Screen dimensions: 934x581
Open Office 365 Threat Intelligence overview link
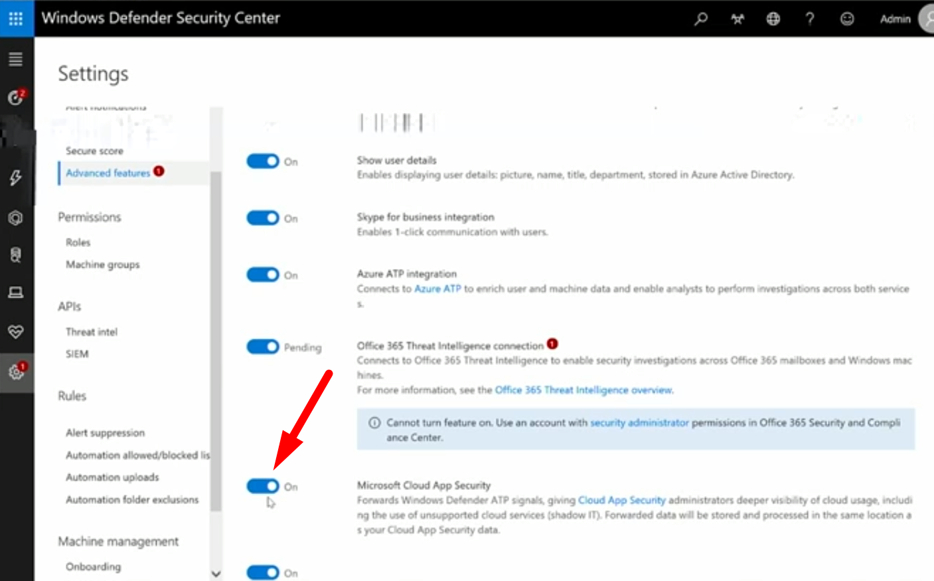point(584,390)
